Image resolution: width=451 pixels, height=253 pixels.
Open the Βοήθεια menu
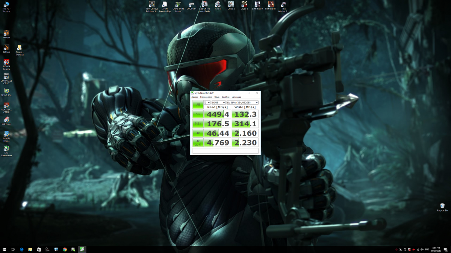[225, 97]
